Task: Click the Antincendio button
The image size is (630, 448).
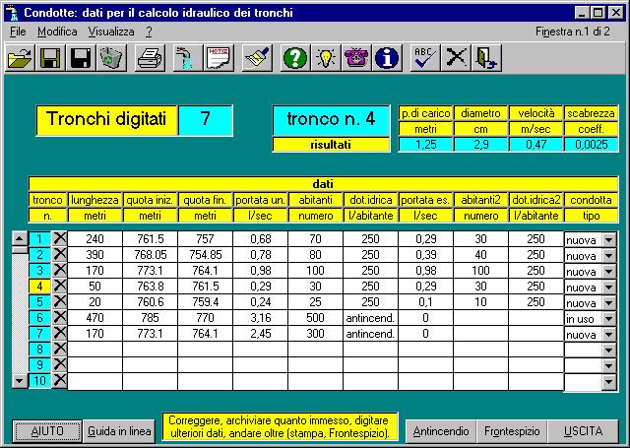Action: (440, 431)
